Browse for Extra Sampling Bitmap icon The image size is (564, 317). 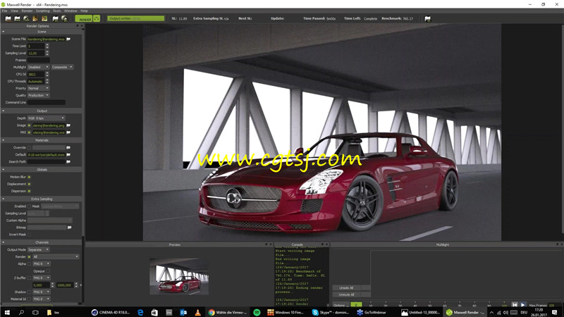coord(69,228)
